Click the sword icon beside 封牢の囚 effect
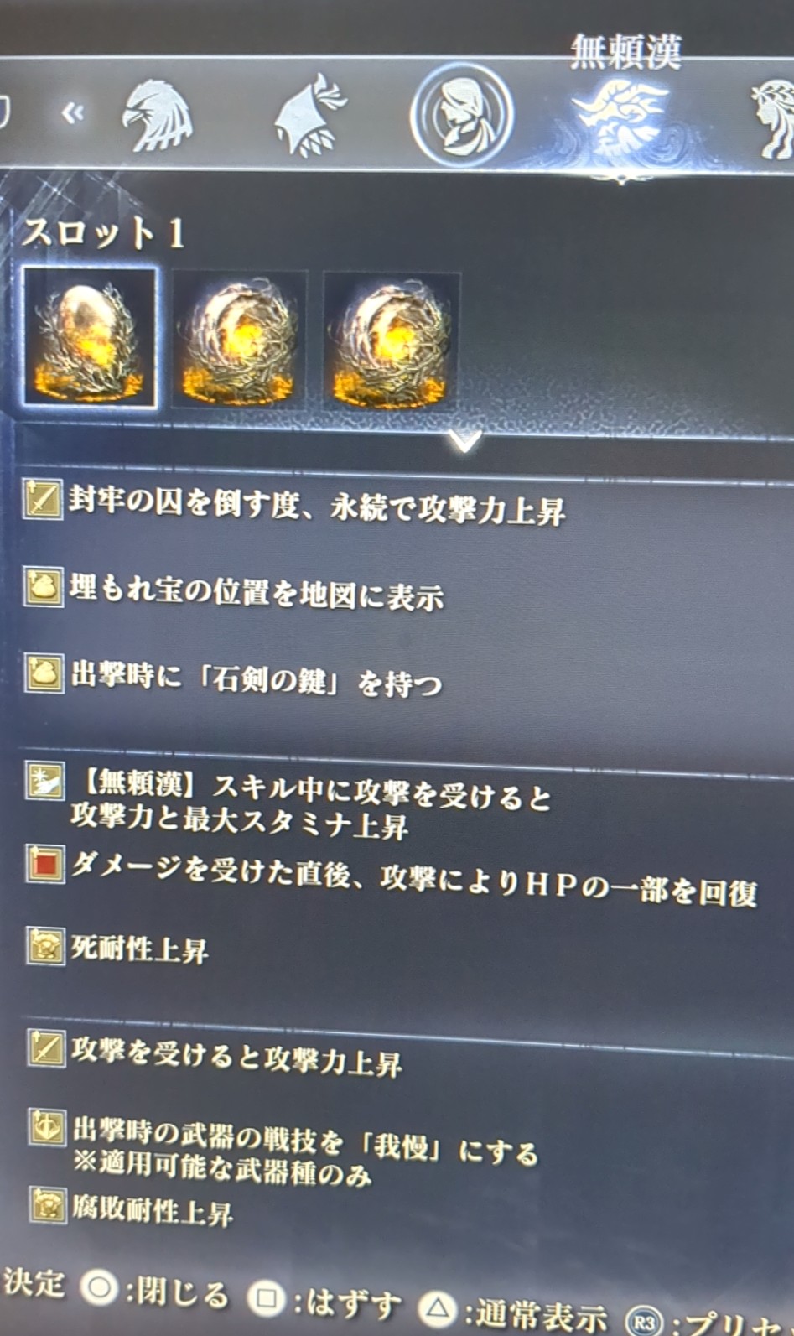 (x=42, y=500)
